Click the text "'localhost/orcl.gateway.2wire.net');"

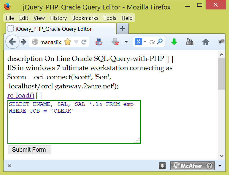[63, 86]
